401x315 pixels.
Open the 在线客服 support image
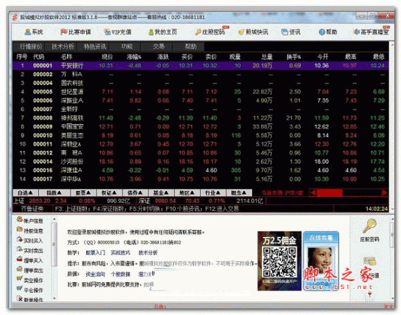tap(321, 261)
